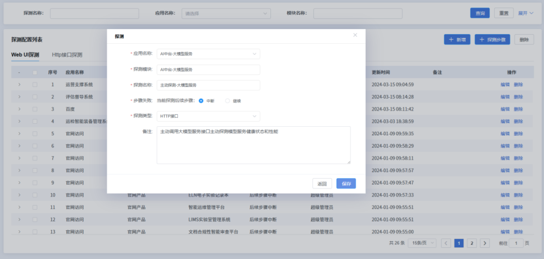Open the 应用名称 dropdown in the dialog
Screen dimensions: 544x259
point(208,53)
